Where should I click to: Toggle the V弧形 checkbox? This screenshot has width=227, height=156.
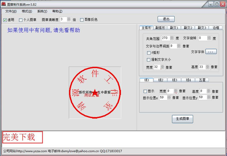149,53
